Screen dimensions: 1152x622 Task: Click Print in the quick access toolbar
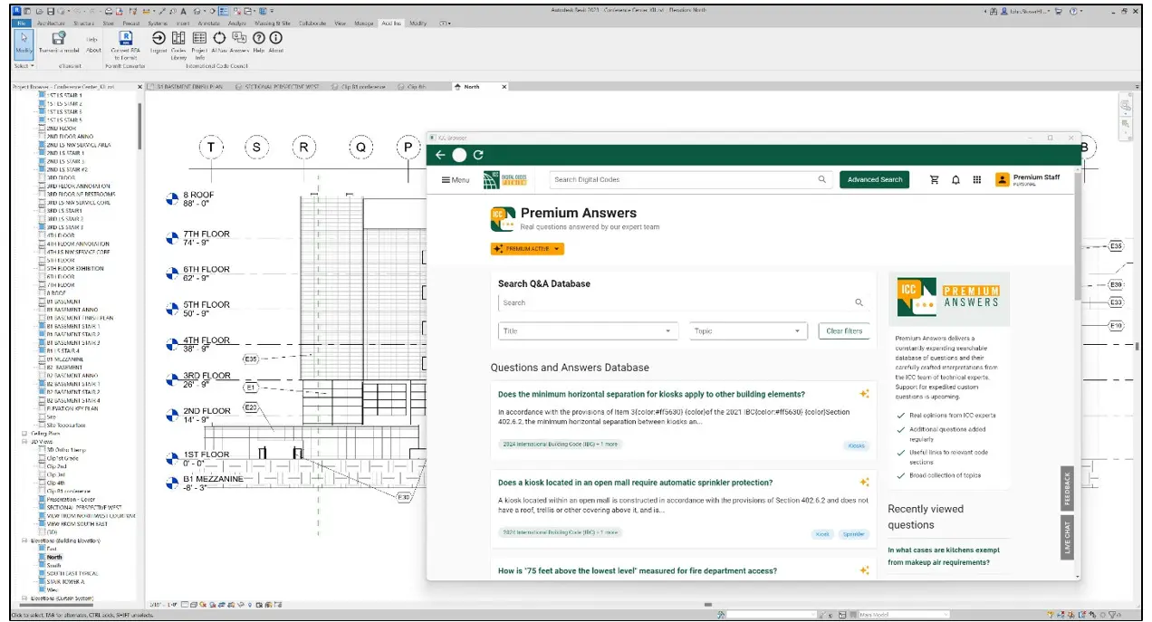(108, 12)
